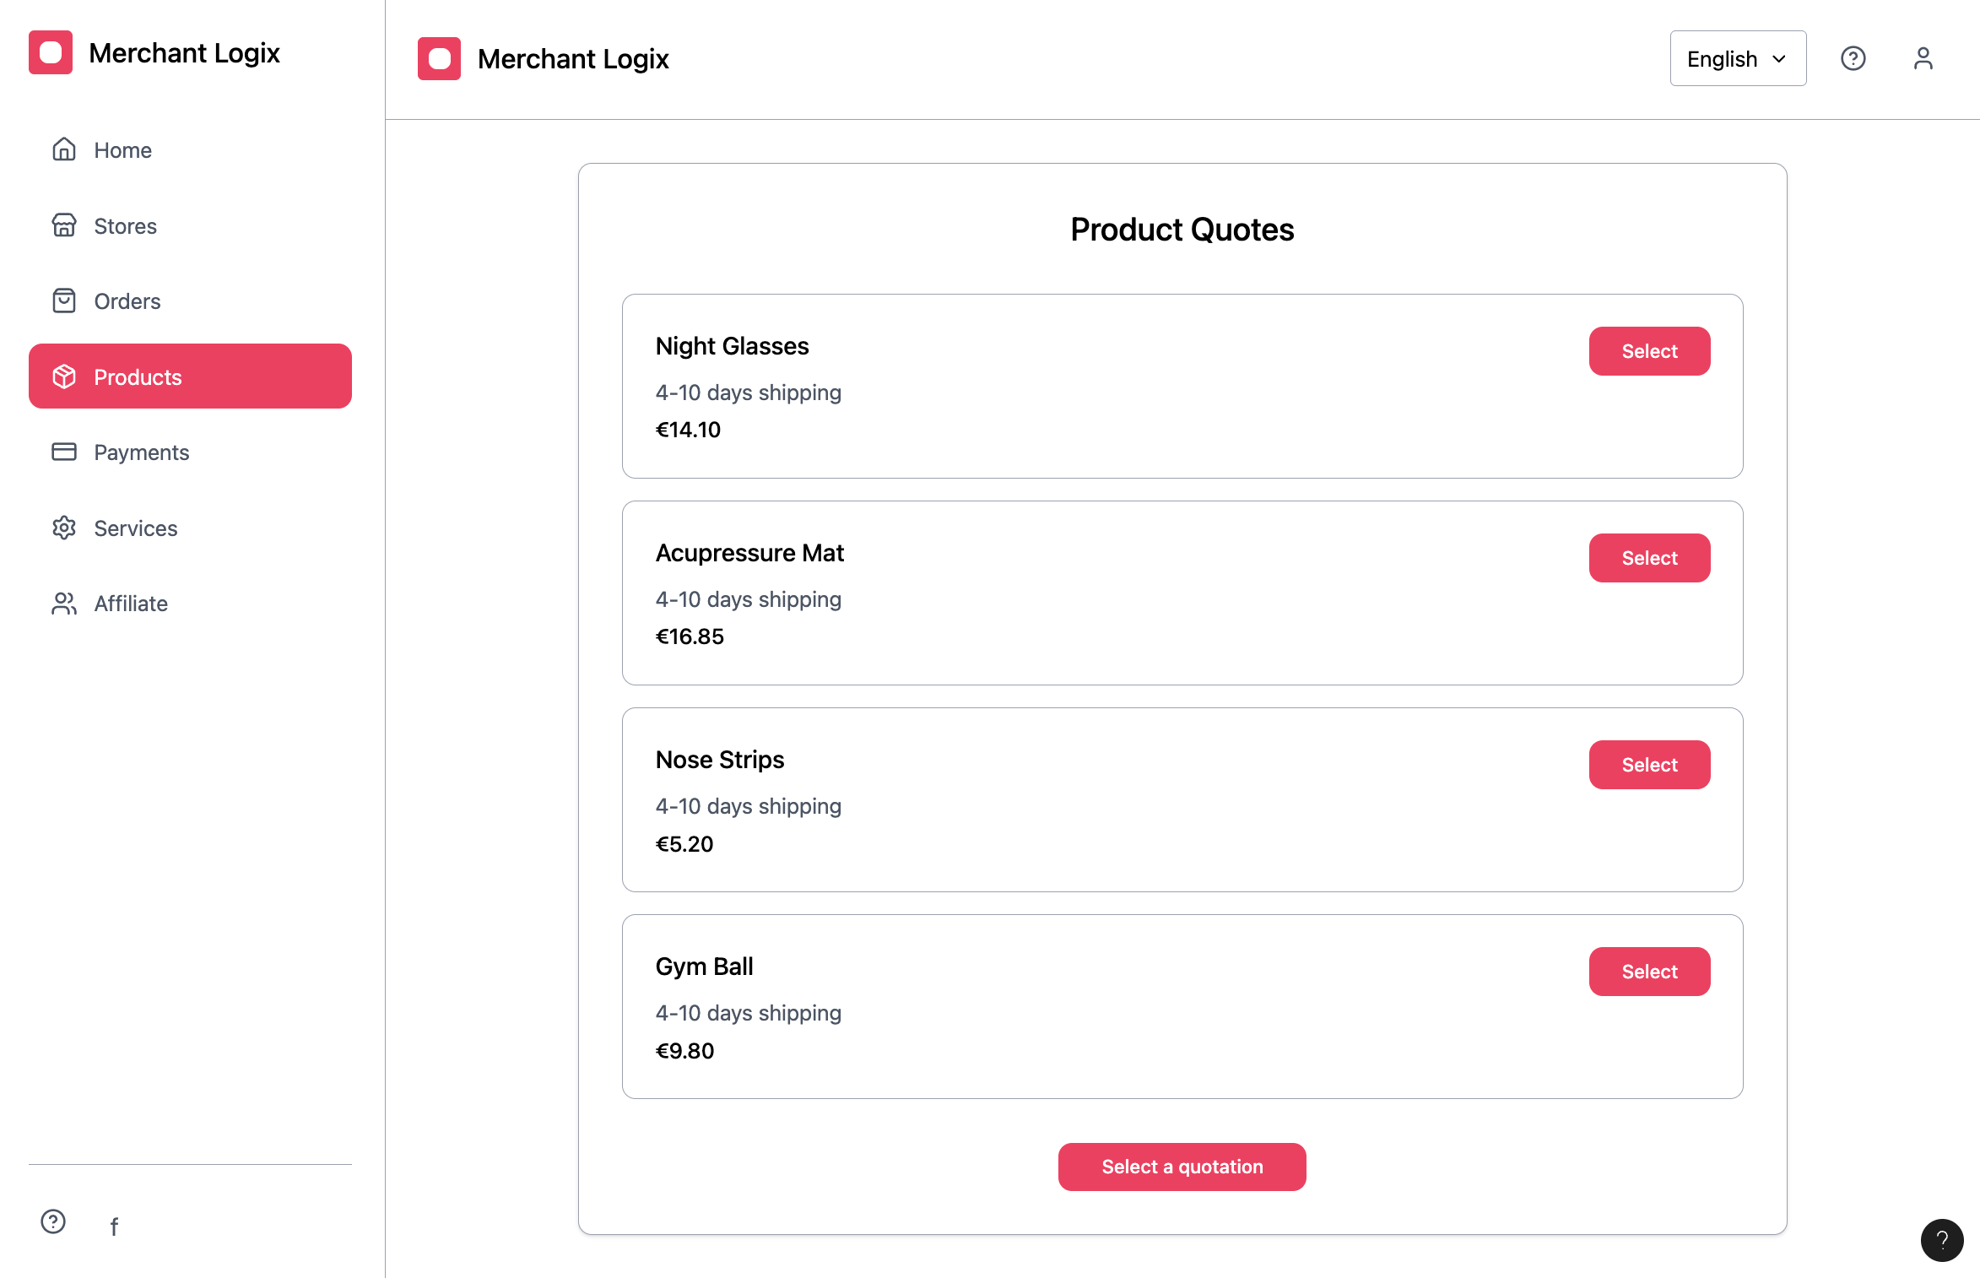This screenshot has height=1278, width=1980.
Task: Open the Facebook link icon in sidebar footer
Action: (x=114, y=1226)
